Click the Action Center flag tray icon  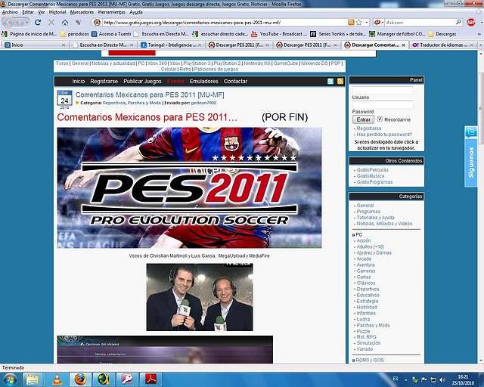tap(424, 379)
